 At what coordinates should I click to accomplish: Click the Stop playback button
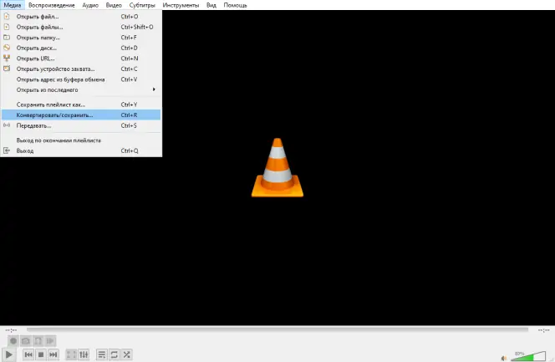pos(41,354)
